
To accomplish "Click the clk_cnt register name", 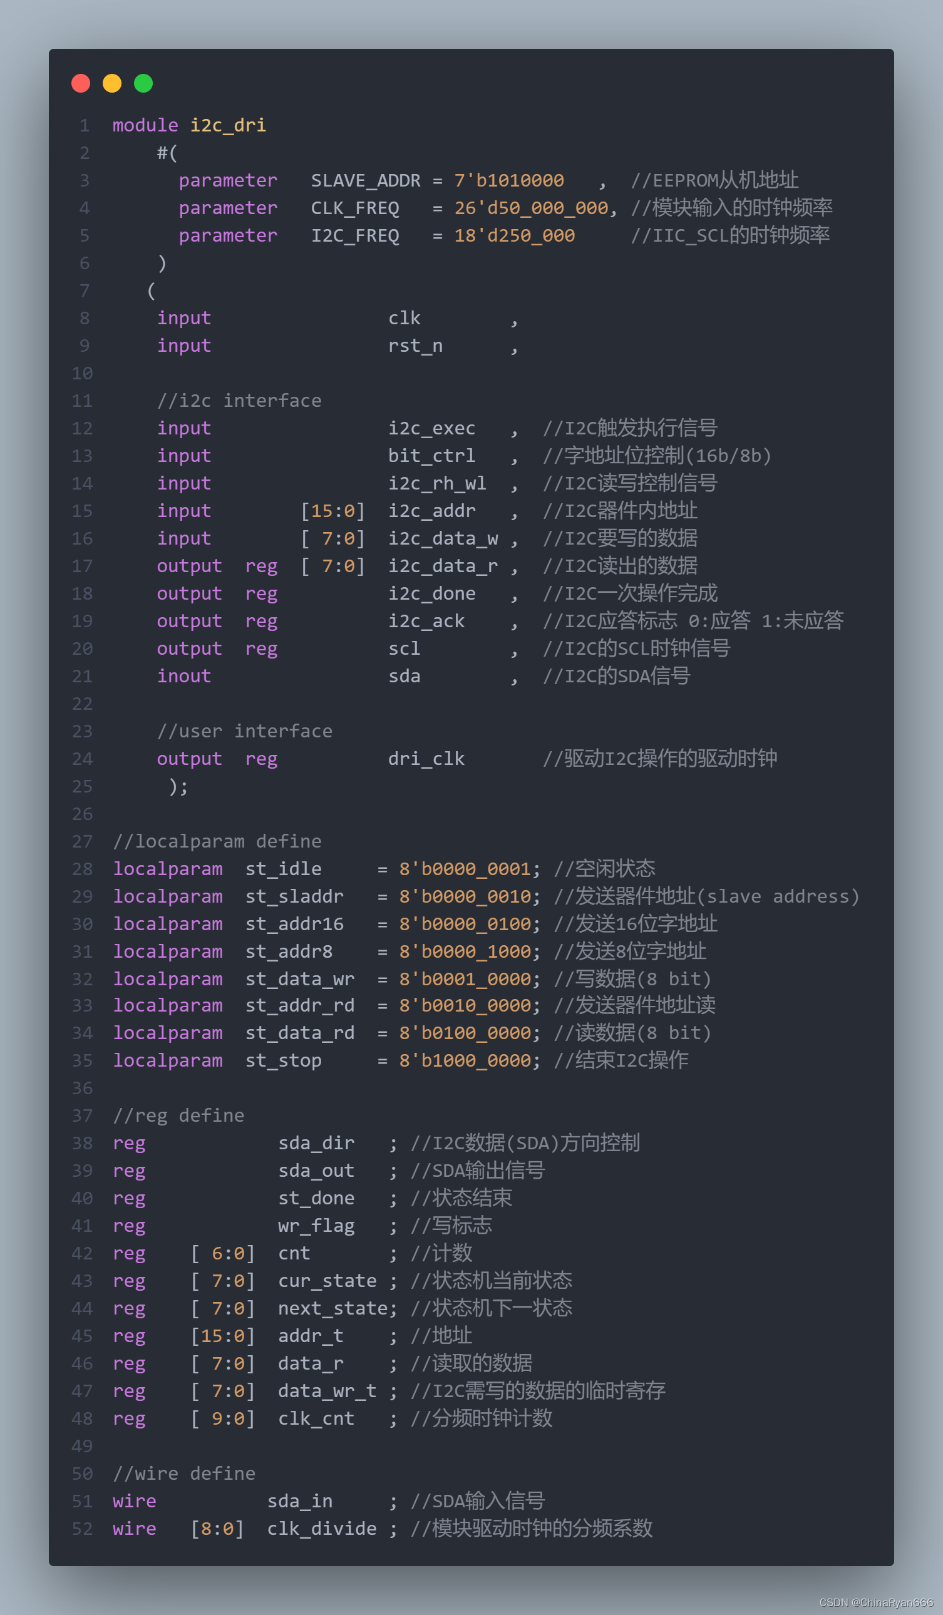I will [317, 1420].
